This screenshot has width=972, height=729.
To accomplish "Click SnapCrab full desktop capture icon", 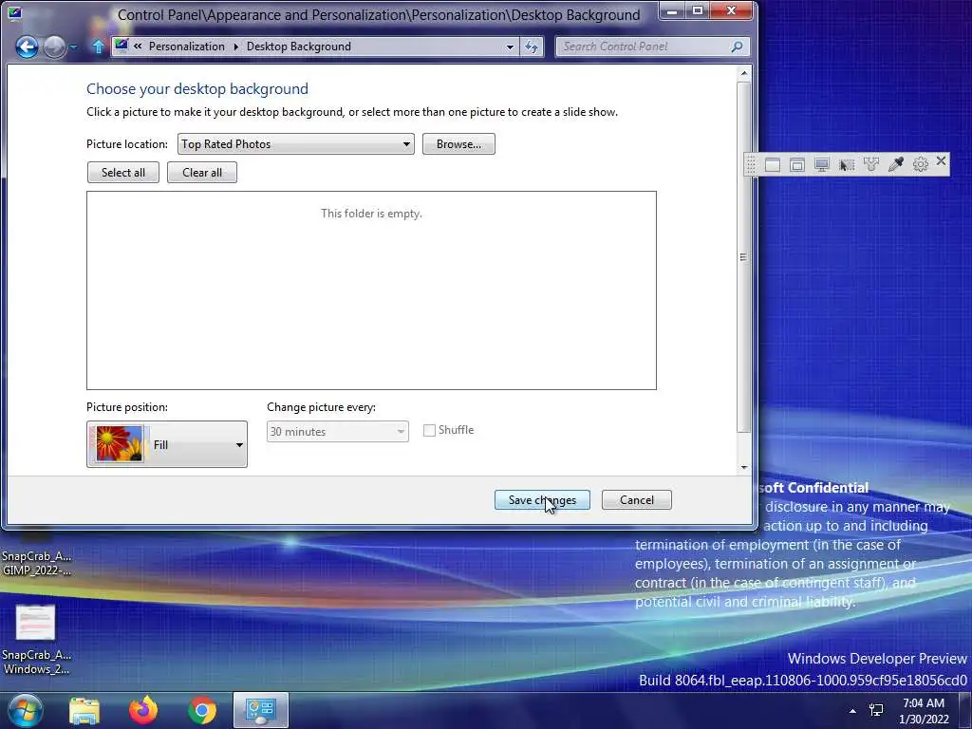I will [x=822, y=165].
